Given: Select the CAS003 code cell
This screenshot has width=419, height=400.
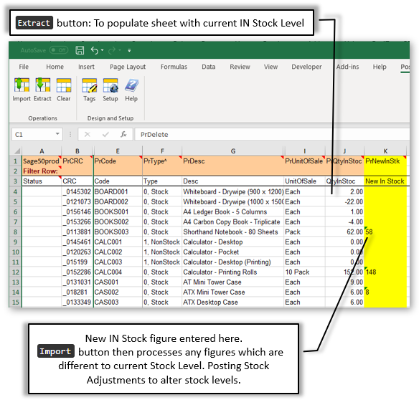Looking at the screenshot, I should 118,303.
